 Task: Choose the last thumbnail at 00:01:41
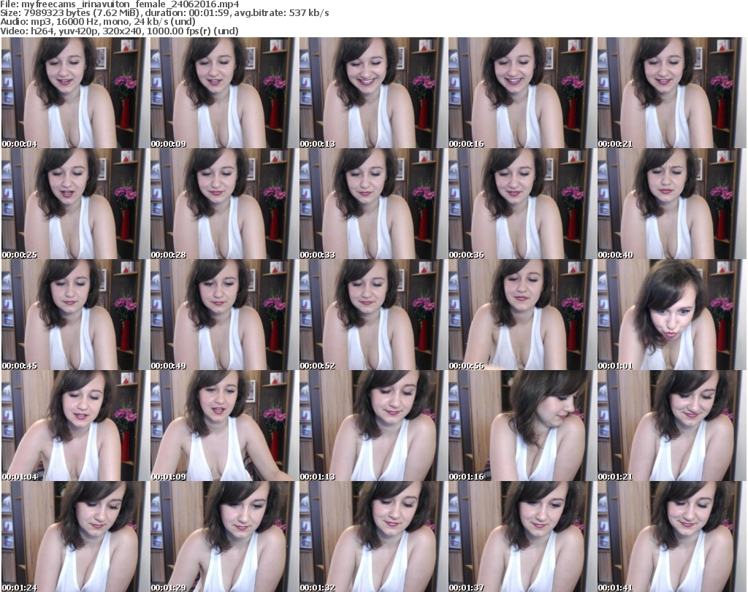(672, 537)
